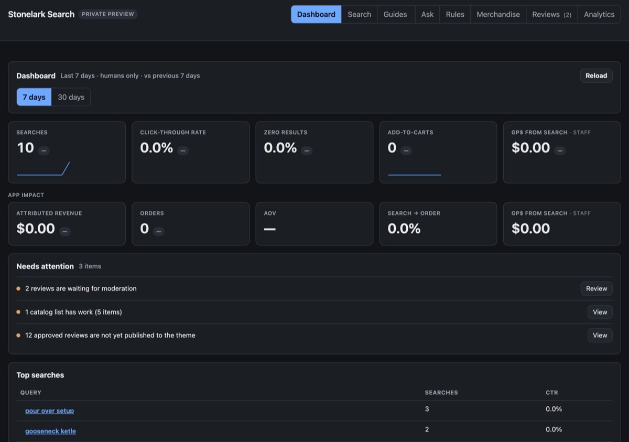Go to the Ask tab
Viewport: 629px width, 442px height.
tap(427, 14)
